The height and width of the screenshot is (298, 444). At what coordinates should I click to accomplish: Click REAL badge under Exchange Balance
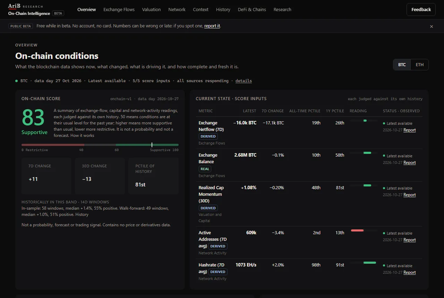205,169
